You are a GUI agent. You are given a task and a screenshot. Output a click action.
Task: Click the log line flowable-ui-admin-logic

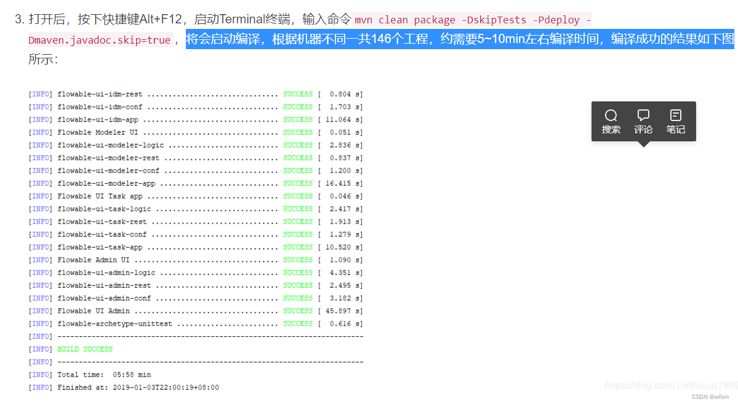pyautogui.click(x=195, y=272)
